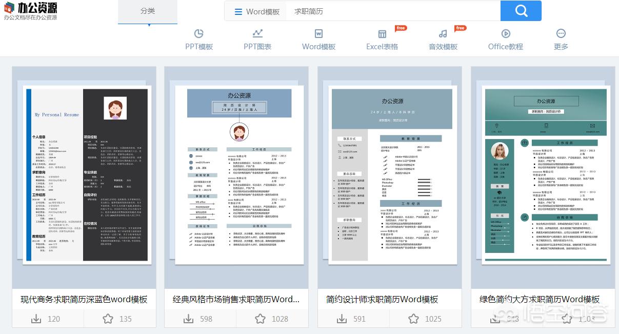Open the PPT模板 menu label

pos(199,47)
